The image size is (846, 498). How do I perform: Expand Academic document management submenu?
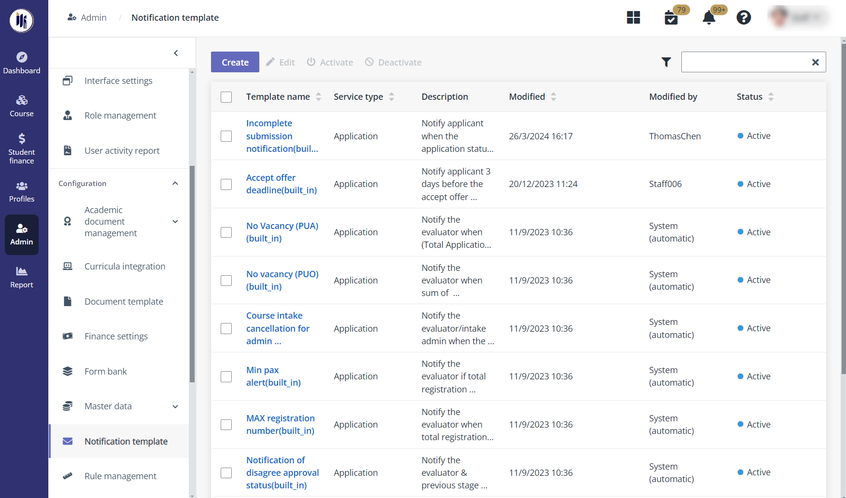point(175,222)
